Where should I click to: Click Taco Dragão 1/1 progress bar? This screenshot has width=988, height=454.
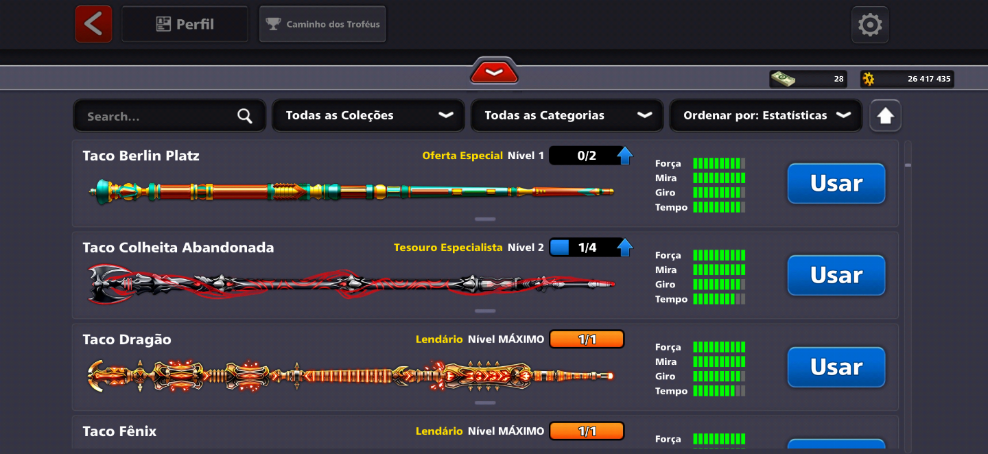[587, 339]
